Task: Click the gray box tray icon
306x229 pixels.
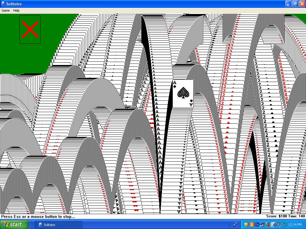Action: [x=273, y=225]
